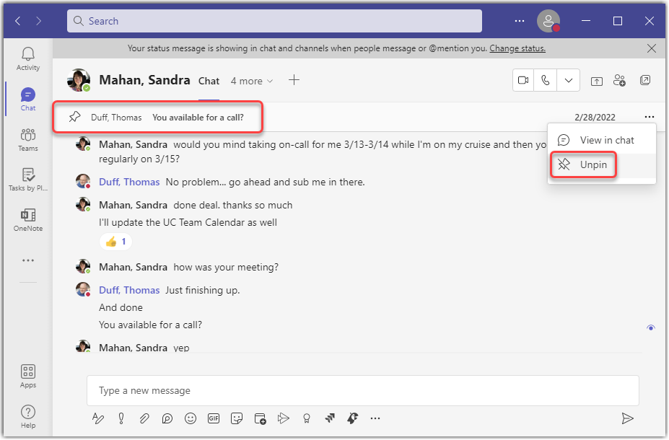Send praise using the ribbon icon
The image size is (669, 440).
pos(305,418)
